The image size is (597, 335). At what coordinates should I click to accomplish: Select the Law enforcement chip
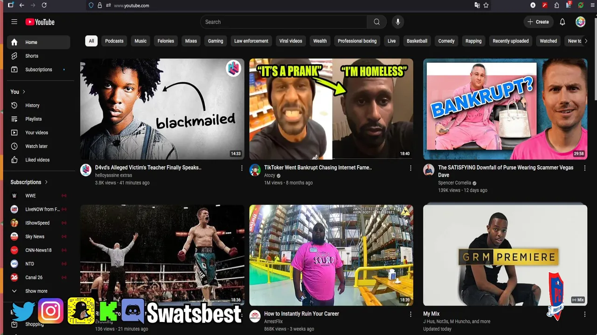click(251, 41)
